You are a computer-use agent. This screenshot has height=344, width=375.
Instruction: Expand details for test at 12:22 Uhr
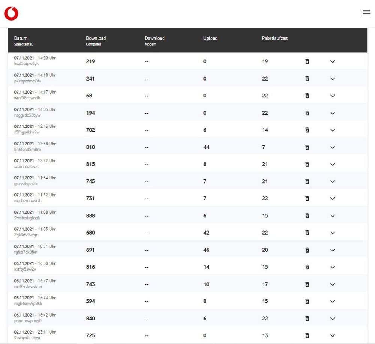tap(333, 164)
